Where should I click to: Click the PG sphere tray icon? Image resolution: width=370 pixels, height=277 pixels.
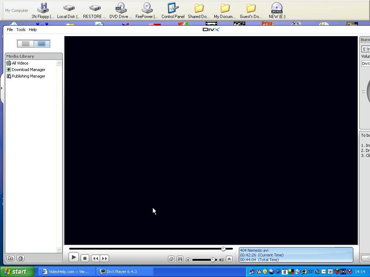272,272
